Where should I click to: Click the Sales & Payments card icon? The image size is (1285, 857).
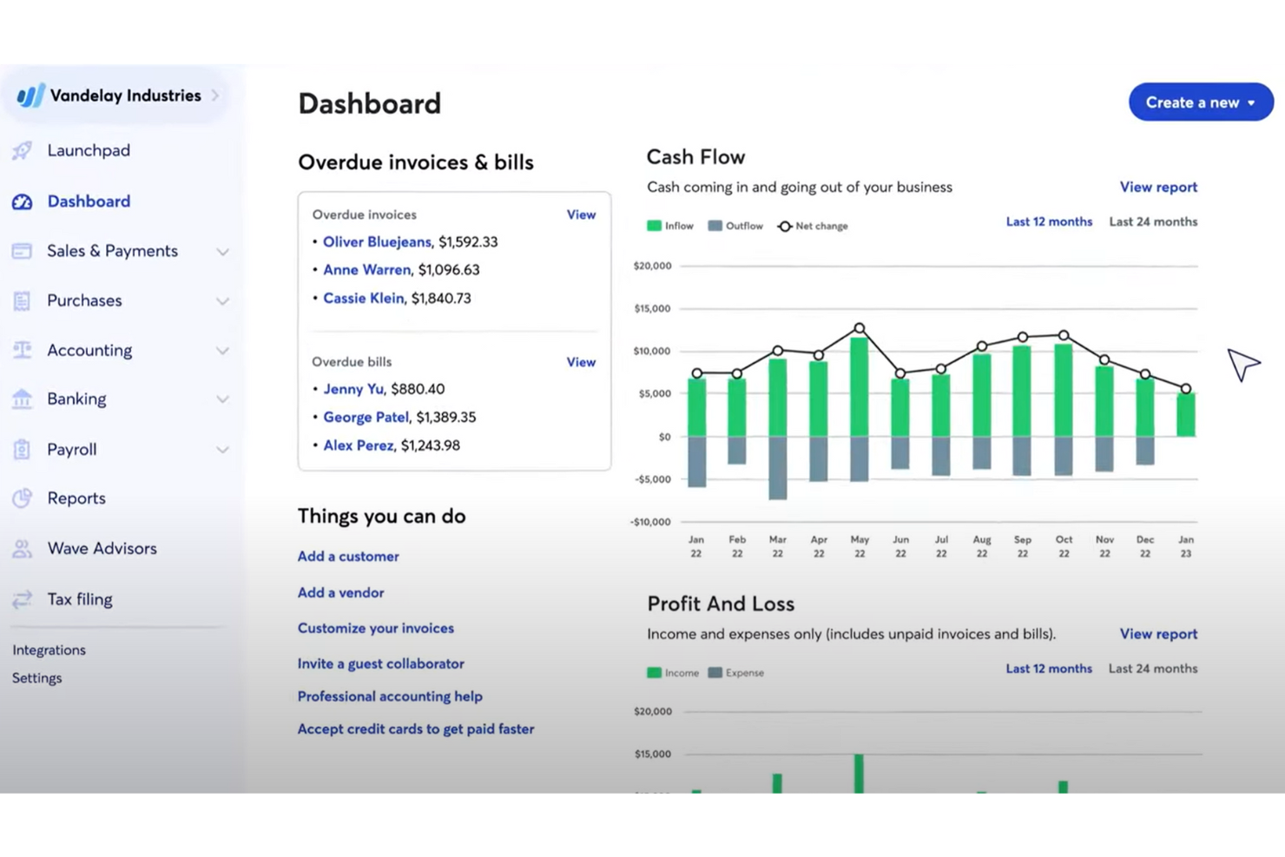(x=23, y=251)
